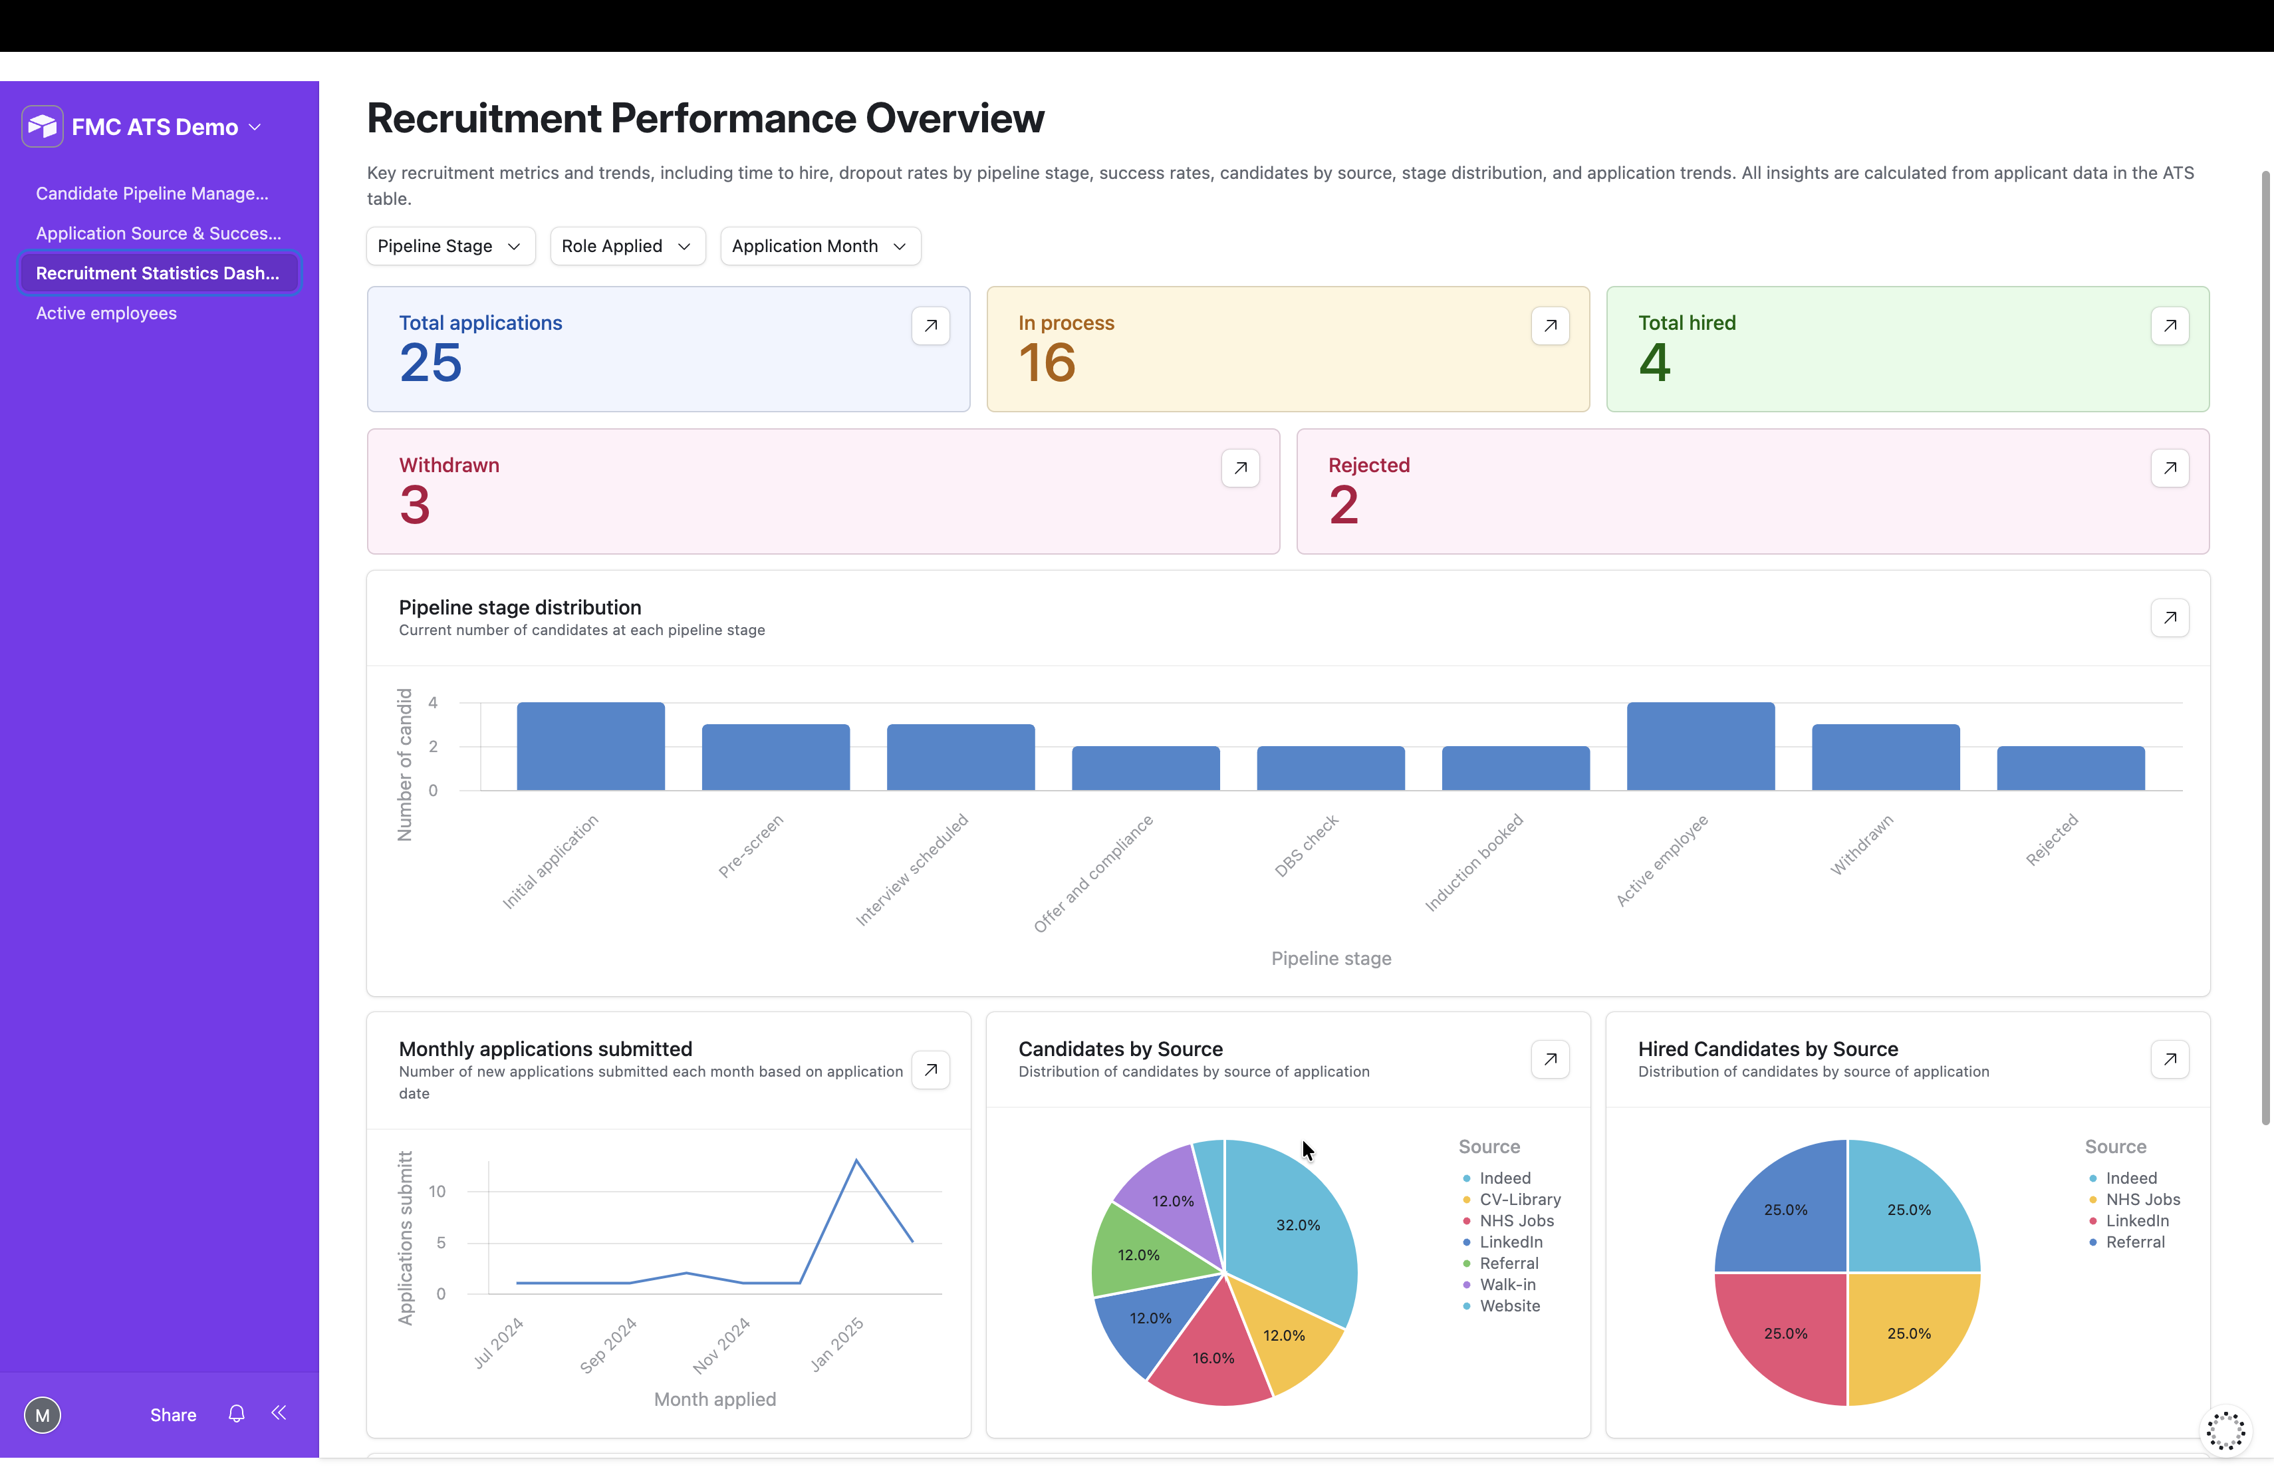Expand Pipeline stage distribution chart
Screen dimensions: 2274x1479
coord(2170,618)
